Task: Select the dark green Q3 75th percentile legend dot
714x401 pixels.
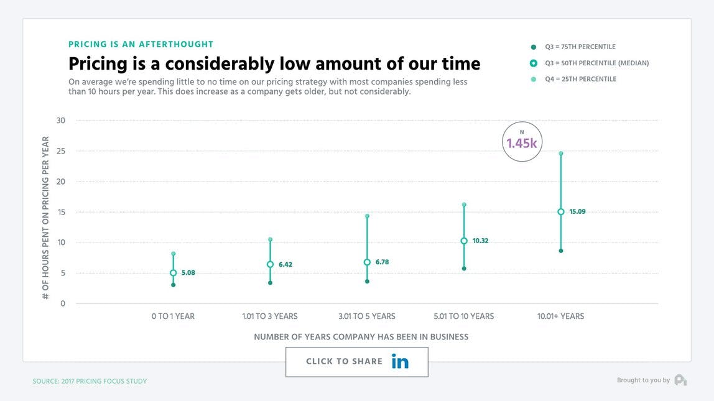Action: tap(532, 46)
